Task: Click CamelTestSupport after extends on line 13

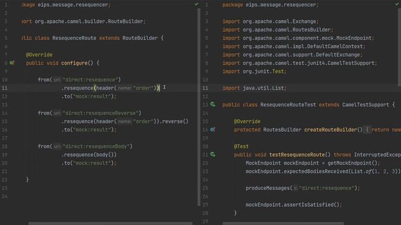Action: pyautogui.click(x=365, y=104)
